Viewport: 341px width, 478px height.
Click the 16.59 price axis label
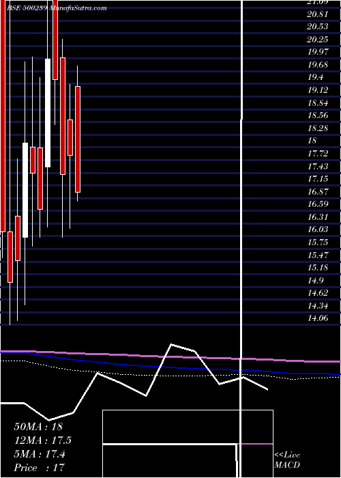pyautogui.click(x=318, y=204)
